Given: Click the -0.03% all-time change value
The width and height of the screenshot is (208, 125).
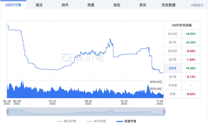Looking at the screenshot, I should tap(191, 94).
